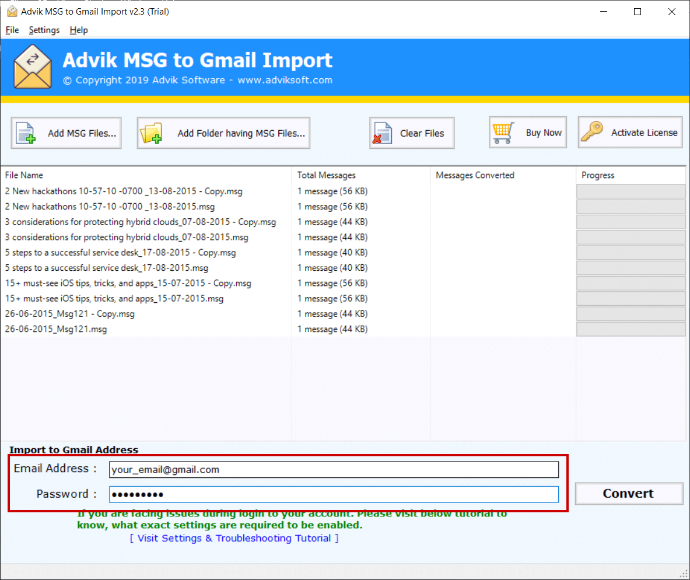Select file '26-06-2015_Msg121.msg'
The image size is (690, 580).
tap(56, 330)
